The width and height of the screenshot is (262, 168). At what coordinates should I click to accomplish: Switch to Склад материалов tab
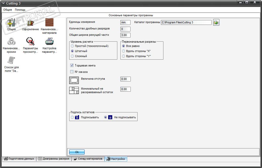88,159
